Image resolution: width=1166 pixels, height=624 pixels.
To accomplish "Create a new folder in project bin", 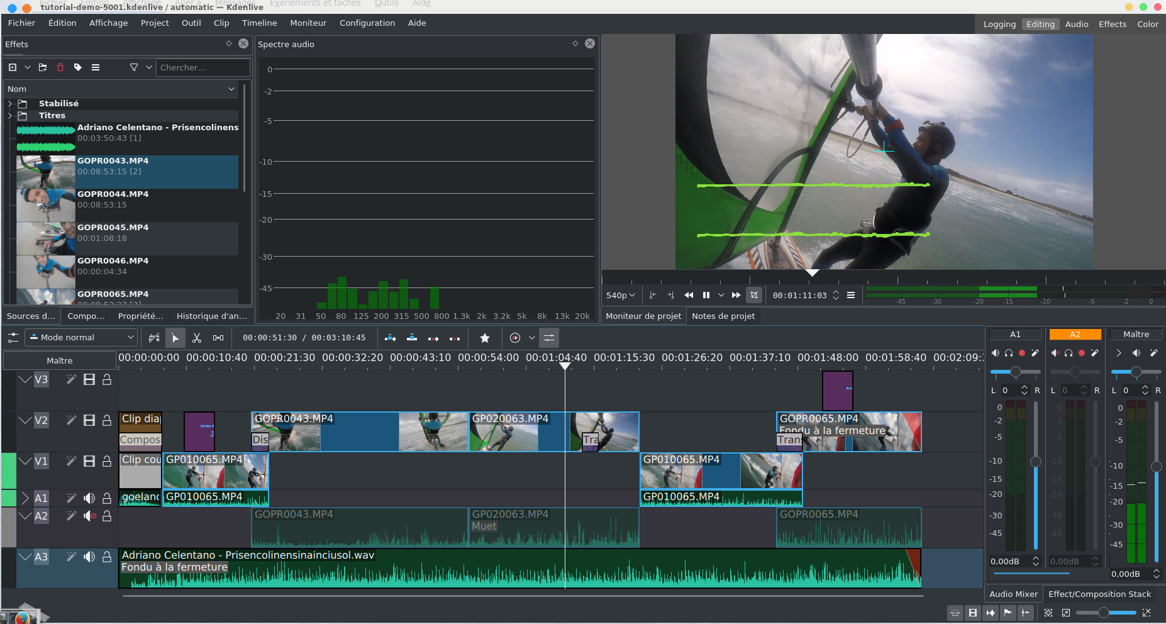I will (x=43, y=67).
